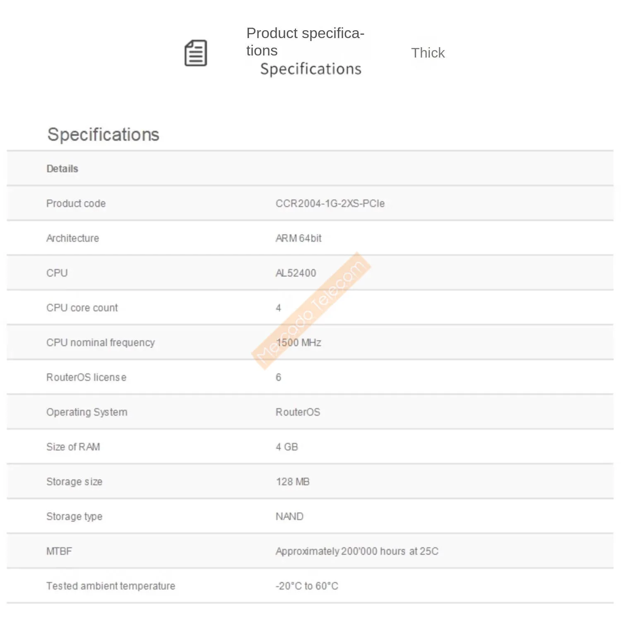Select the NAND storage type value
This screenshot has width=621, height=621.
(289, 516)
